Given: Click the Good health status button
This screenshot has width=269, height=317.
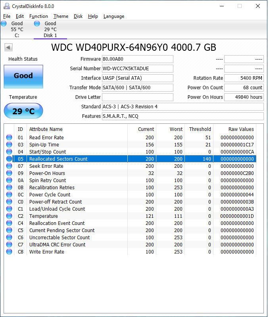Looking at the screenshot, I should point(23,77).
